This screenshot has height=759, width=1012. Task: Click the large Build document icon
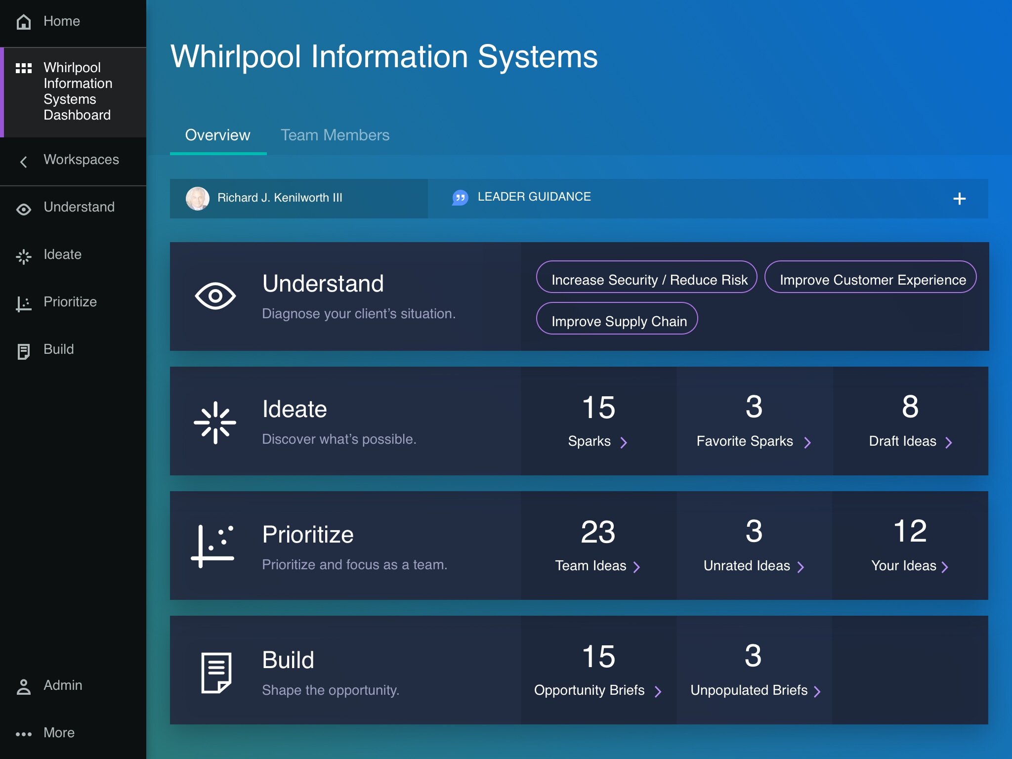216,673
